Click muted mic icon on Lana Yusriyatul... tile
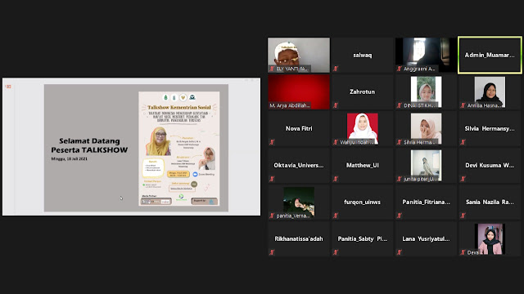The height and width of the screenshot is (294, 524). tap(400, 252)
